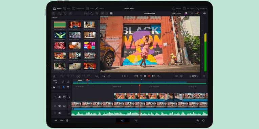Click the 00:02:59:25 duration timecode

[176, 13]
